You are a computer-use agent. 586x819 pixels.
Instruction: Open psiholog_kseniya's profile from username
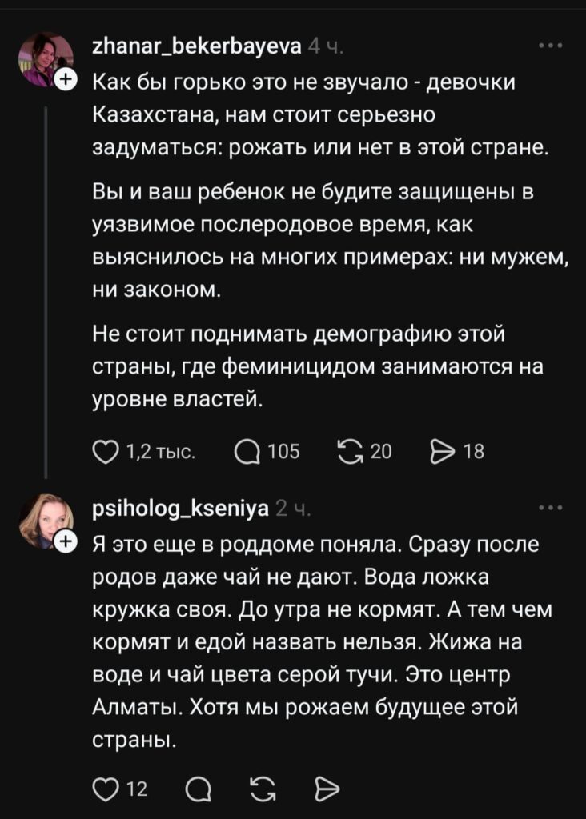(181, 509)
